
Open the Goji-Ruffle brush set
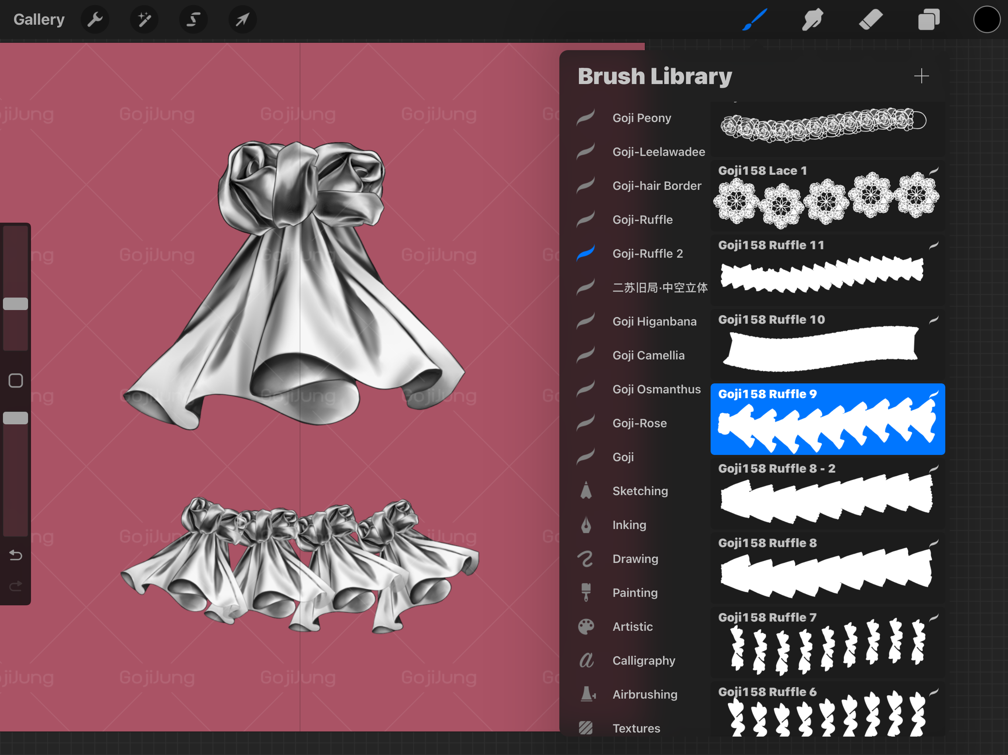(x=642, y=220)
